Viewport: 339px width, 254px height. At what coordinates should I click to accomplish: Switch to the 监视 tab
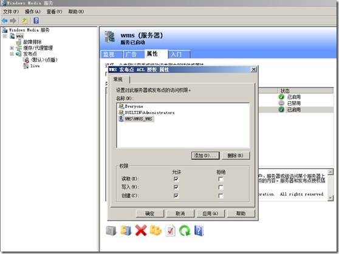(x=111, y=55)
